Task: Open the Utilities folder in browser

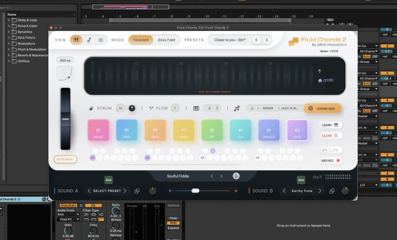Action: 24,61
